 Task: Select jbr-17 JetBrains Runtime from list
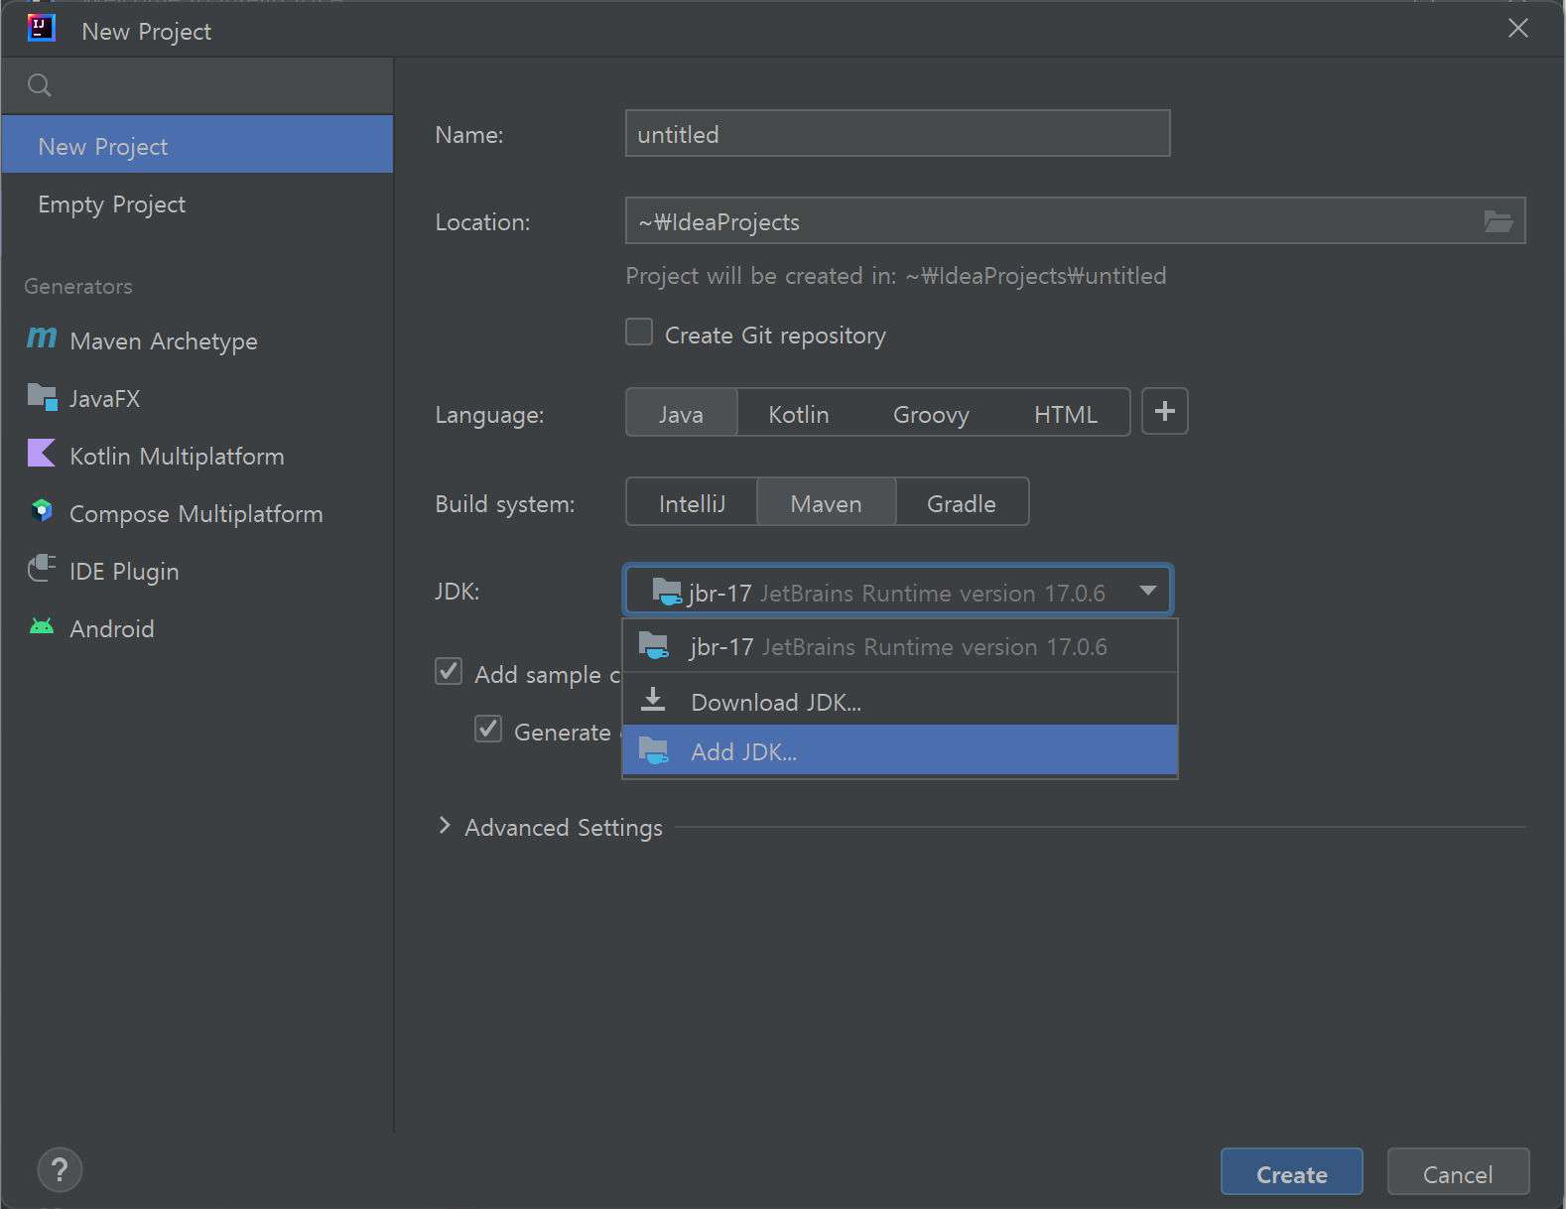point(900,646)
